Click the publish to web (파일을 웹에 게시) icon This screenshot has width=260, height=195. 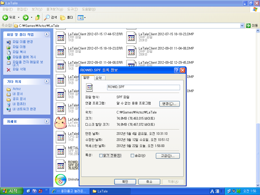click(9, 57)
